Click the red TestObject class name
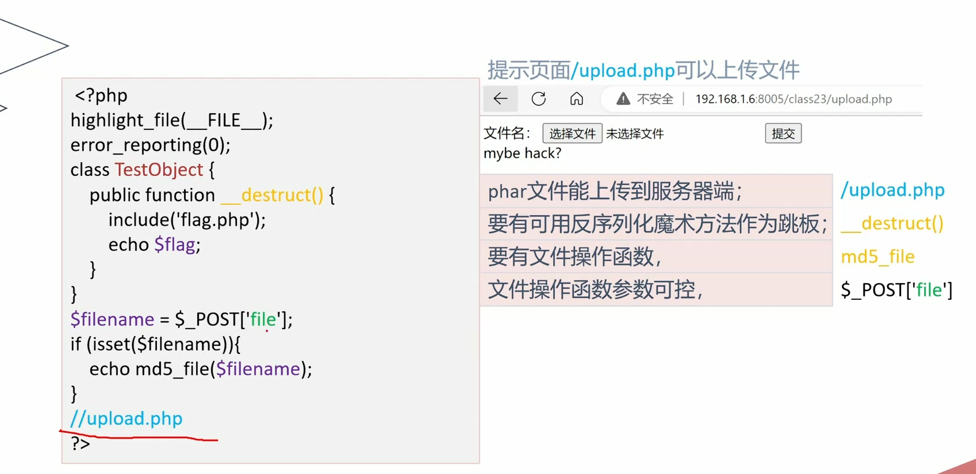The height and width of the screenshot is (474, 976). (159, 170)
